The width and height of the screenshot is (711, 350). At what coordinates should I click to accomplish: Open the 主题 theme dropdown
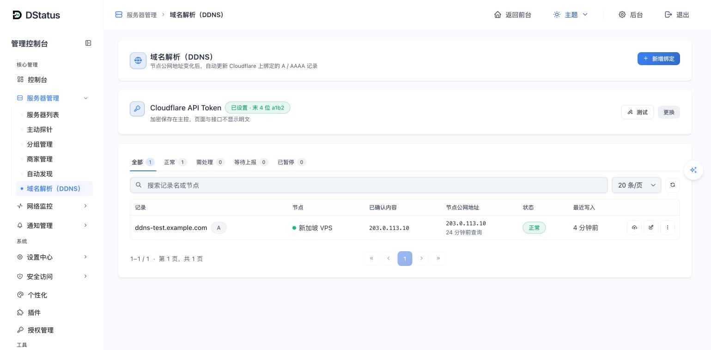pos(571,15)
